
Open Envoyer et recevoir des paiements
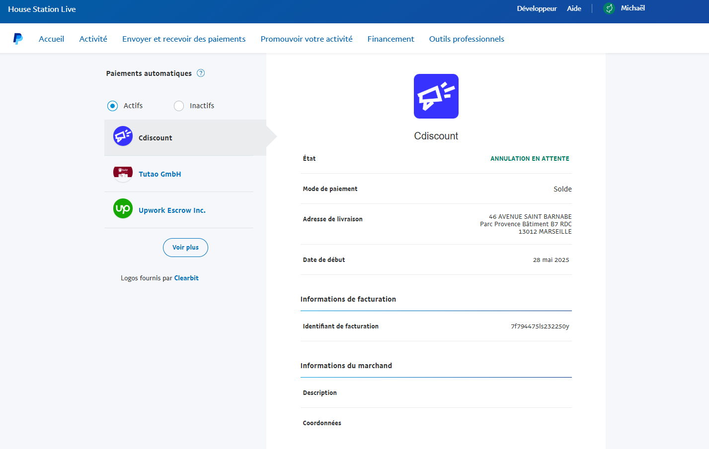pyautogui.click(x=184, y=39)
